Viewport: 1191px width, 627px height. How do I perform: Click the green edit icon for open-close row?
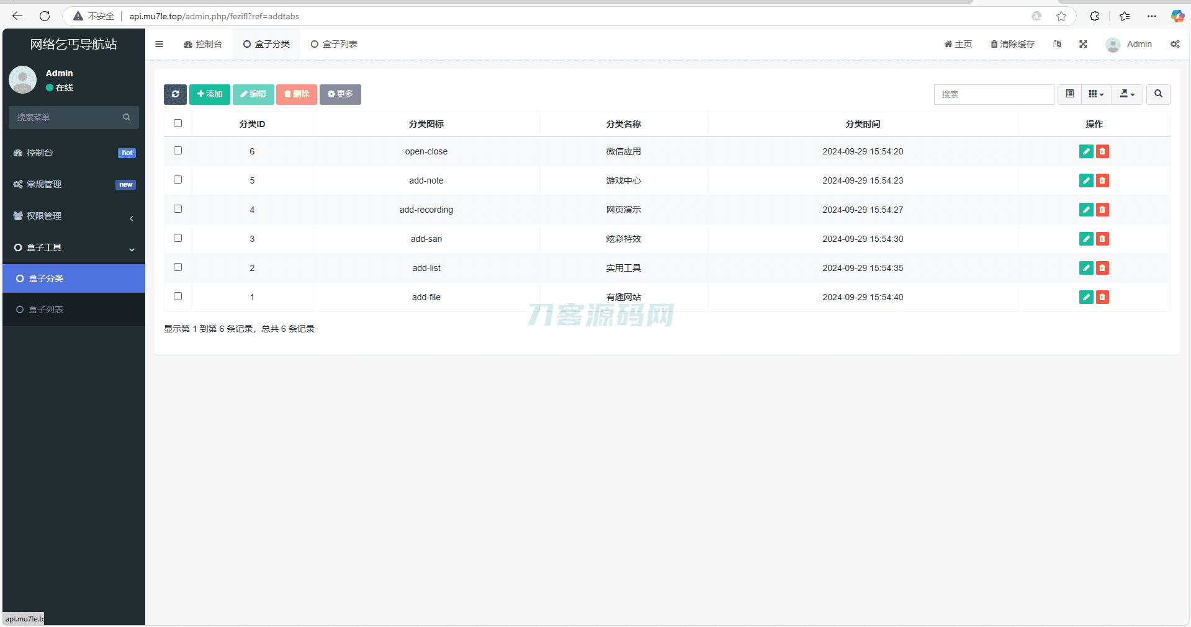coord(1085,151)
